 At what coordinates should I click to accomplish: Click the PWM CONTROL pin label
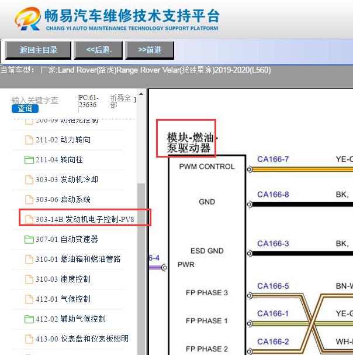click(207, 166)
